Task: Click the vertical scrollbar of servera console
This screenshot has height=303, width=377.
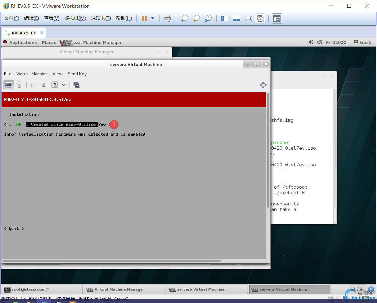Action: tap(268, 150)
